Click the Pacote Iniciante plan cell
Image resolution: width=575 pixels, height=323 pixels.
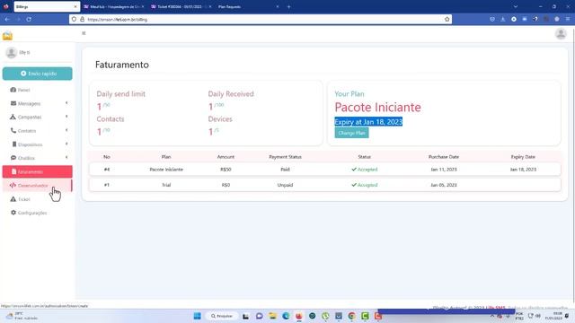coord(166,170)
